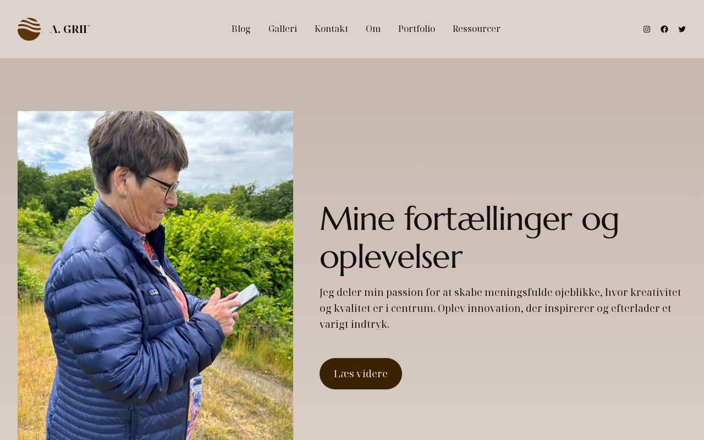Click the A. GRIF site title

(x=69, y=29)
